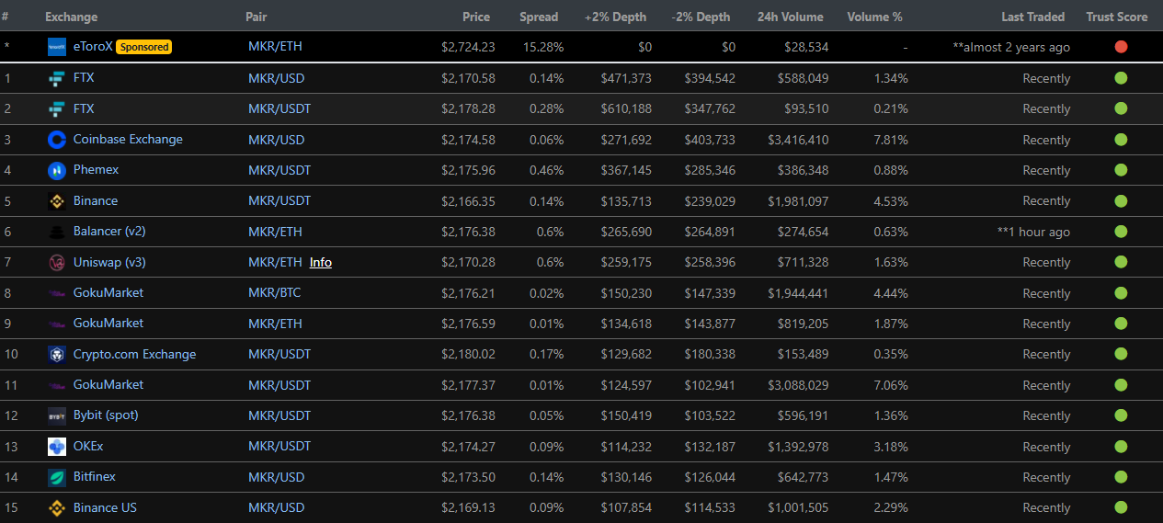Sort by the Volume % column header

click(x=875, y=17)
